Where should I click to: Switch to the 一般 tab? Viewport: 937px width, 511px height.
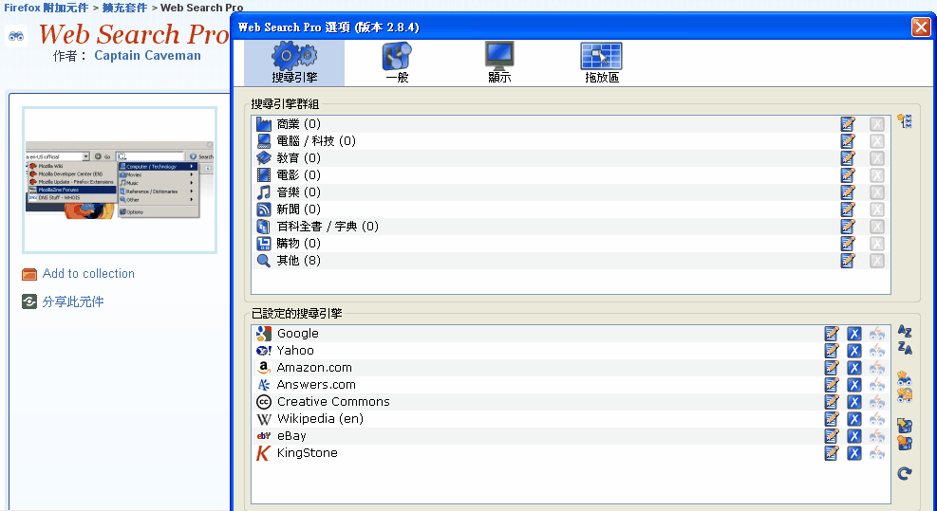coord(397,64)
